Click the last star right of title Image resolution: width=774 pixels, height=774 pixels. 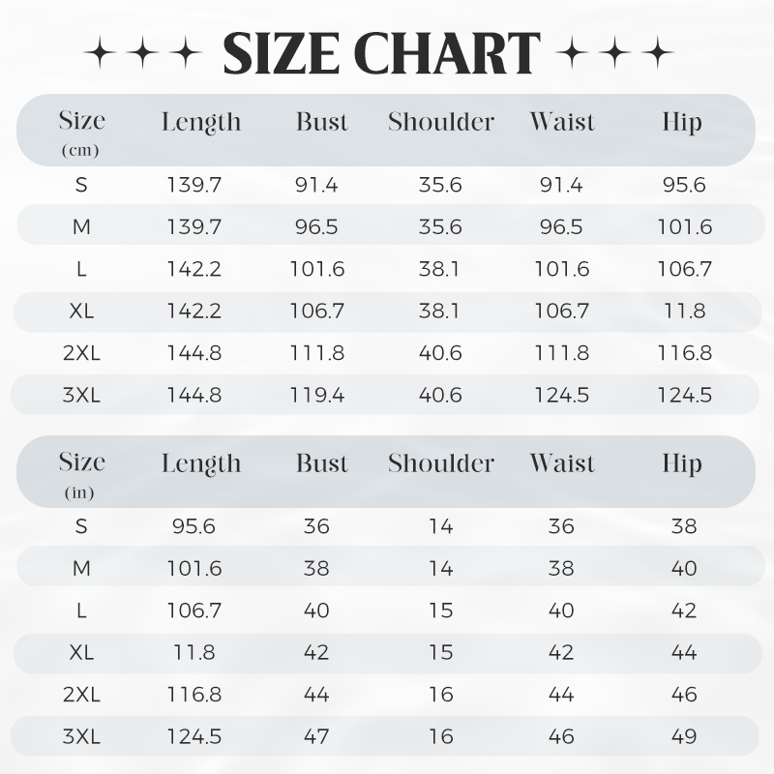point(658,52)
